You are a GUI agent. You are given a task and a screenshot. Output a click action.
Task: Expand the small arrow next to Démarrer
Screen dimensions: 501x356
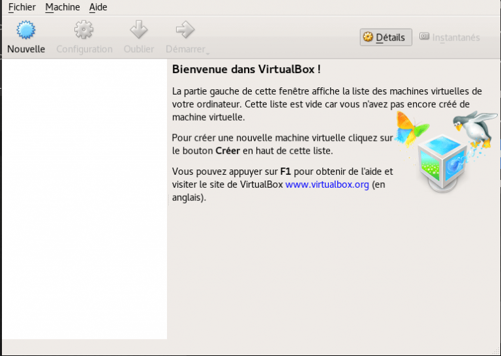pyautogui.click(x=207, y=52)
